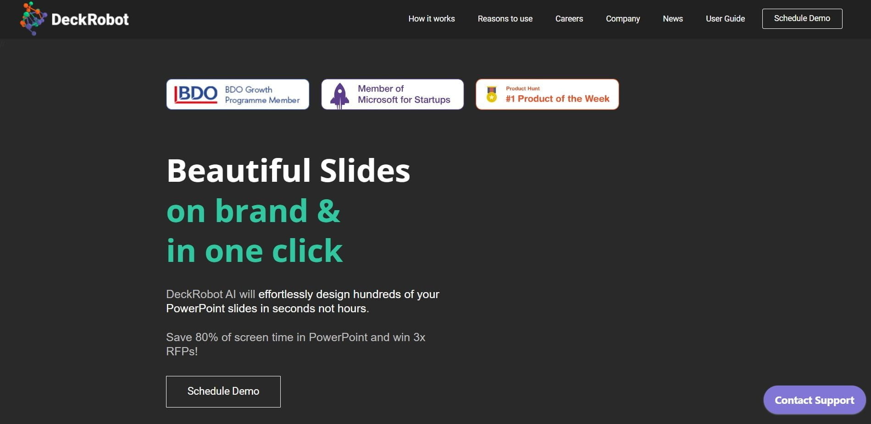Open the News section
Viewport: 871px width, 424px height.
[x=673, y=19]
